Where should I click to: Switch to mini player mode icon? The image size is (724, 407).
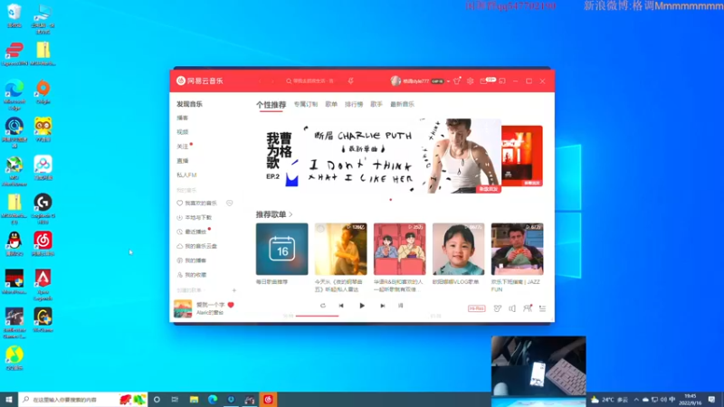[x=502, y=81]
